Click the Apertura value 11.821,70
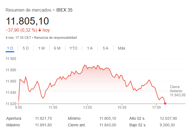 43,118
